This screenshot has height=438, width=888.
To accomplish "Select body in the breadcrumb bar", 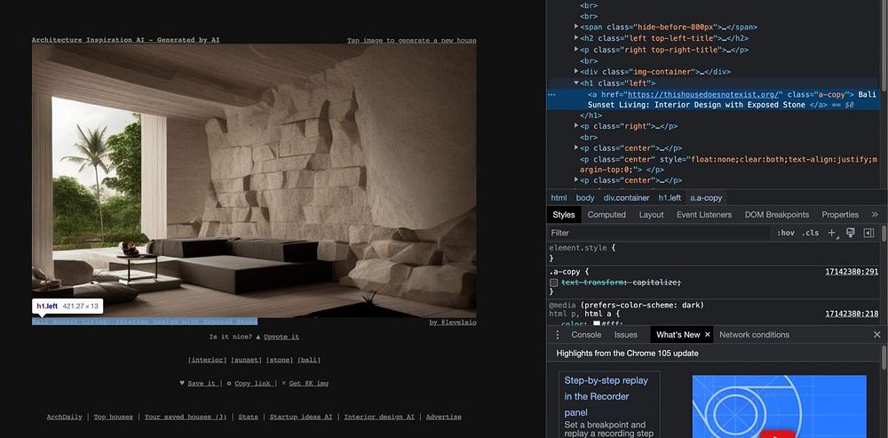I will 585,198.
